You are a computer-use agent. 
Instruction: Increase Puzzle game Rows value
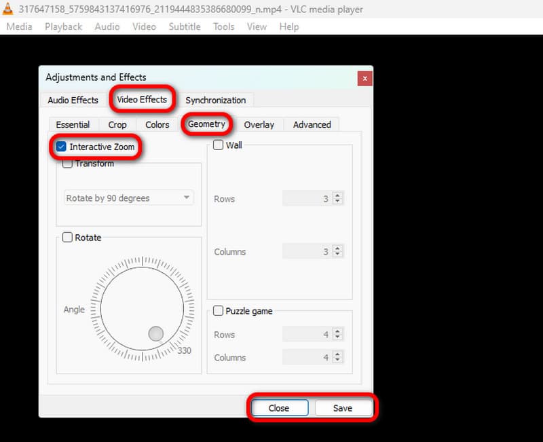pos(338,331)
